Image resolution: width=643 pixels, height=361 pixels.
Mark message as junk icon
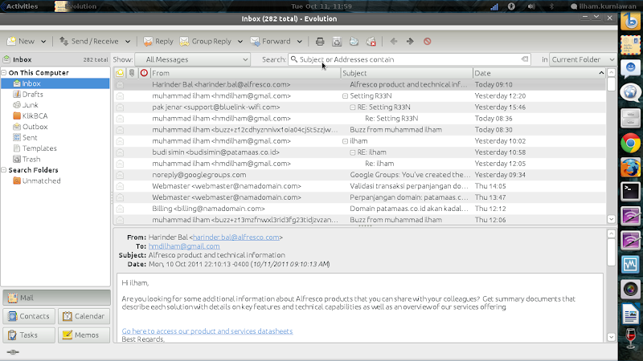354,42
